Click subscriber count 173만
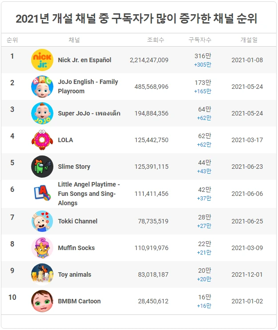Viewport: 278px width, 330px height. pos(203,83)
